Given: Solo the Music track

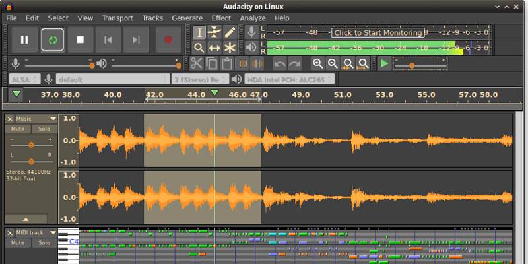Looking at the screenshot, I should pyautogui.click(x=44, y=129).
